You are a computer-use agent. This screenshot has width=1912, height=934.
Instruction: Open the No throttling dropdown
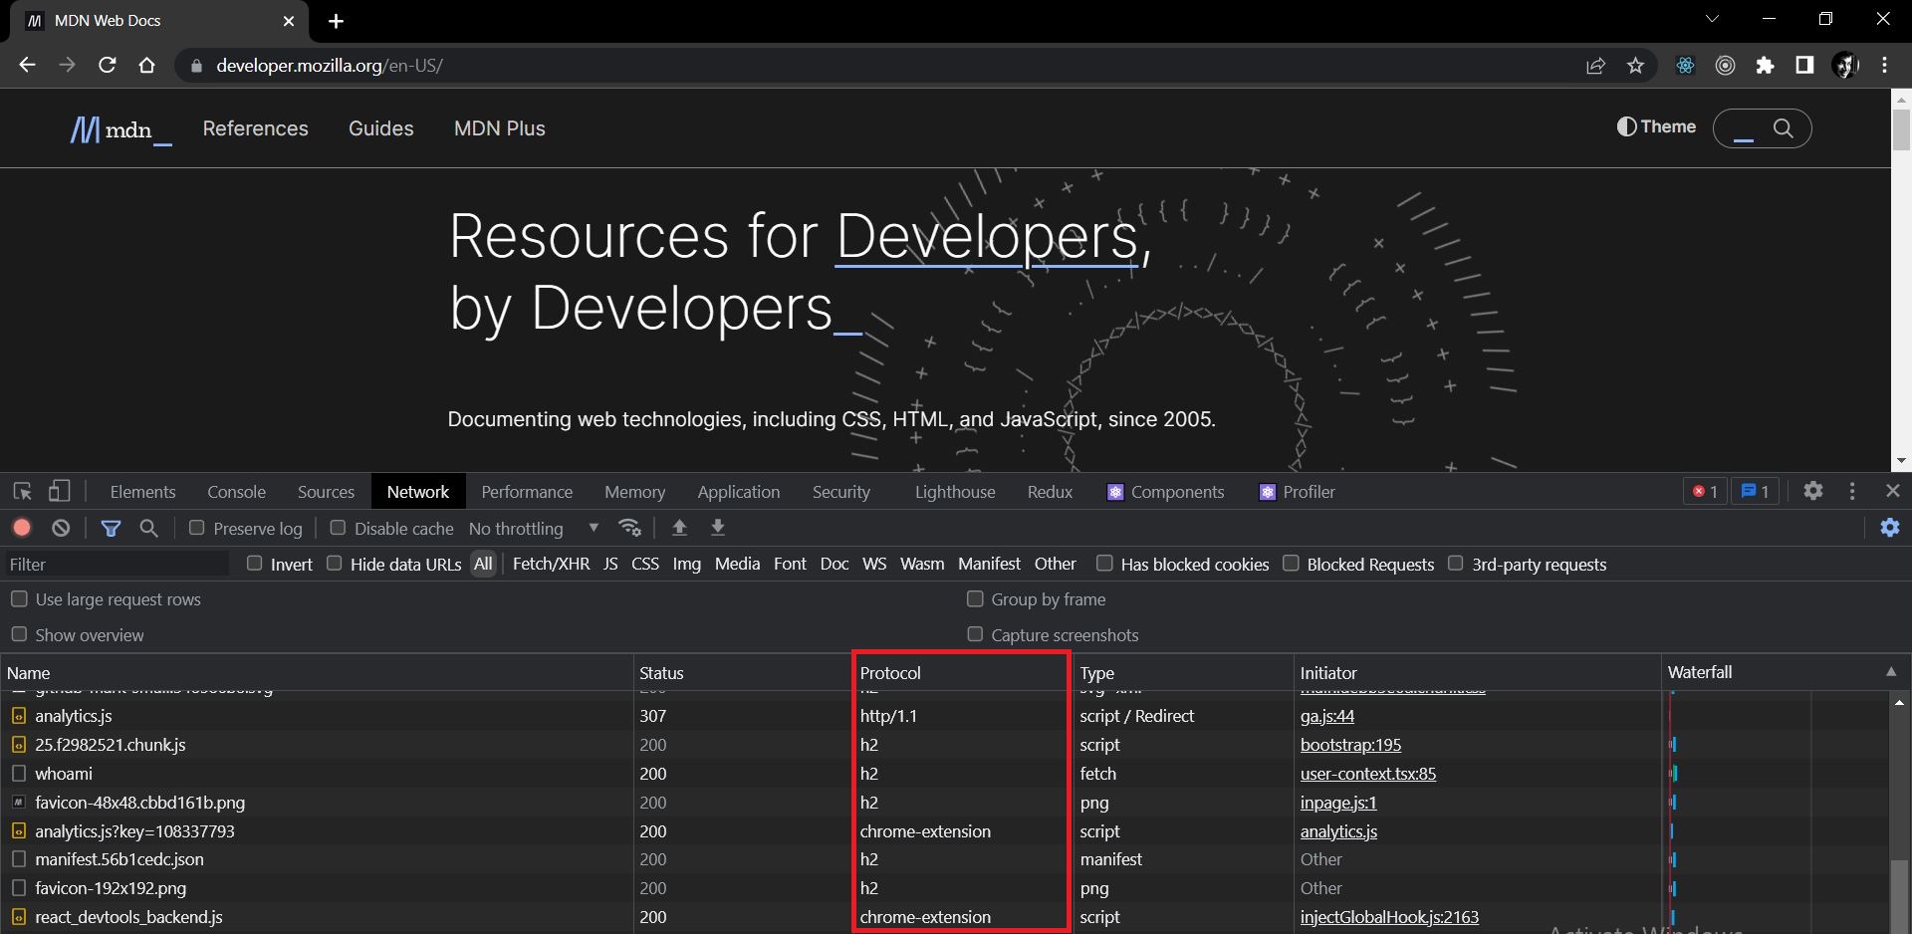pyautogui.click(x=534, y=528)
